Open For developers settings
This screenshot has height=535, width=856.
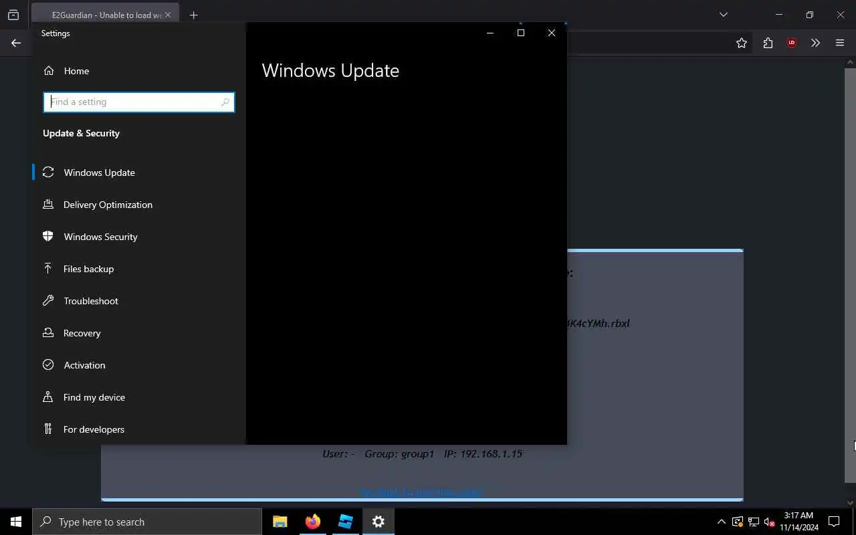[139, 429]
